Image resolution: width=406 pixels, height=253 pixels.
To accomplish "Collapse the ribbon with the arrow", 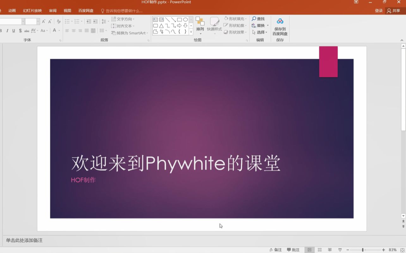I will tap(402, 40).
